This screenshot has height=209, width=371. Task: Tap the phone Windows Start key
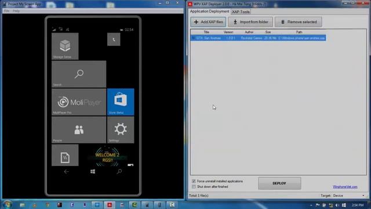(x=93, y=172)
